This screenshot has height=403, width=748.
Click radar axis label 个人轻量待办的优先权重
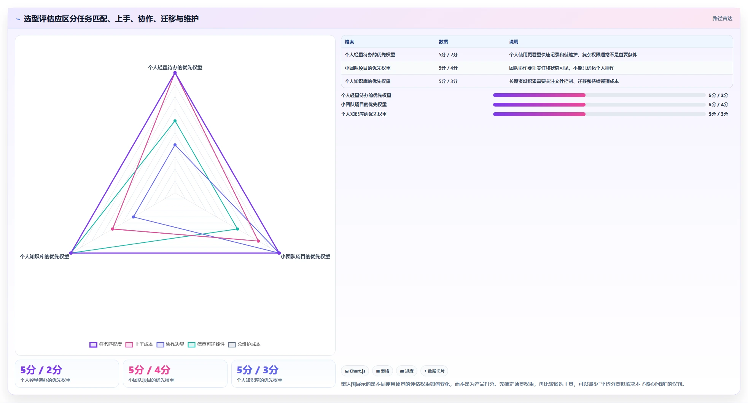[175, 67]
